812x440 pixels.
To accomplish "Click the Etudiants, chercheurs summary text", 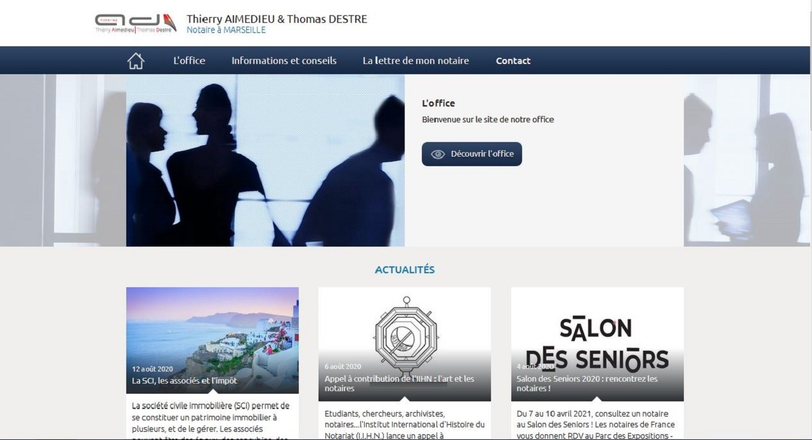I will 405,425.
